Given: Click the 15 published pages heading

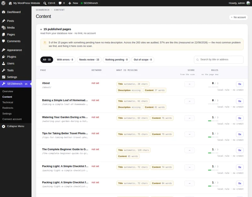Looking at the screenshot, I should pos(57,29).
